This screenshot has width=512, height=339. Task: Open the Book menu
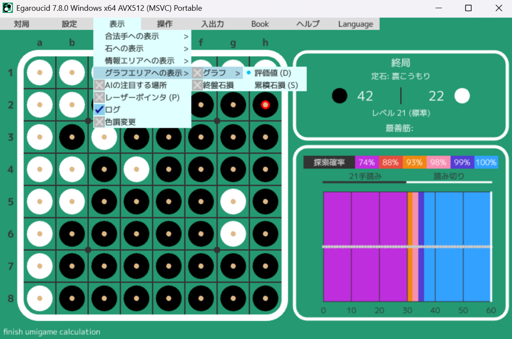pos(260,24)
